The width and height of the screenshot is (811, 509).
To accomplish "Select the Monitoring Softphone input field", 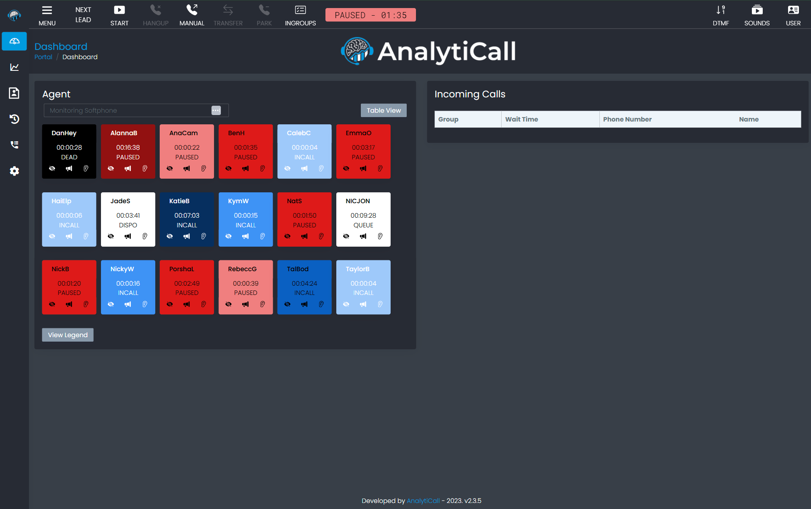I will click(x=128, y=110).
